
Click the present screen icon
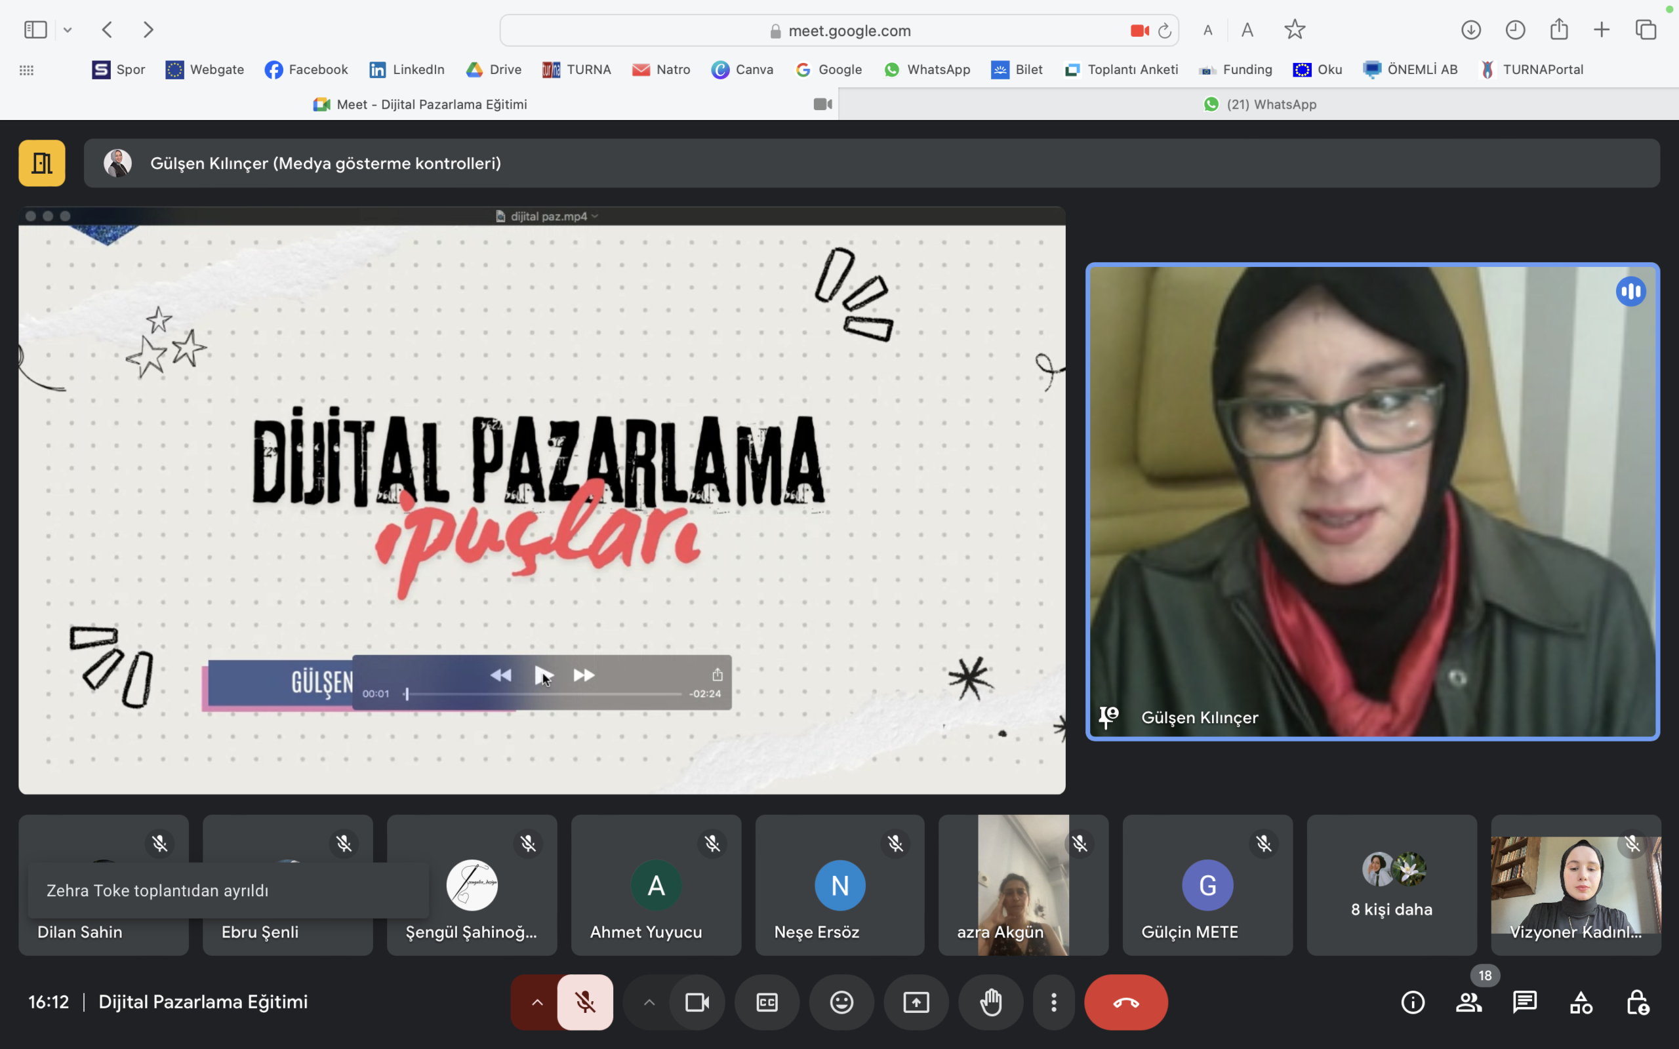coord(916,1002)
